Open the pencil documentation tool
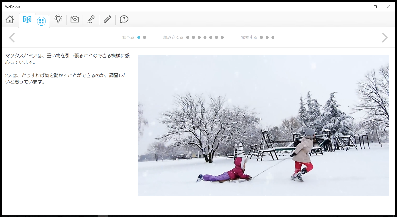The width and height of the screenshot is (397, 217). pyautogui.click(x=107, y=19)
